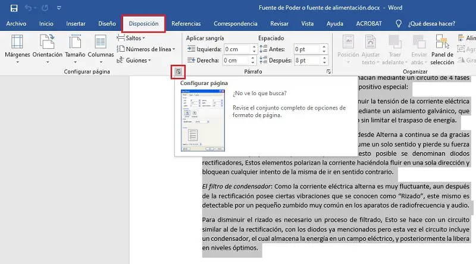Click the lightbulb ¿Qué desea hacer? icon
This screenshot has width=476, height=264.
pyautogui.click(x=398, y=24)
